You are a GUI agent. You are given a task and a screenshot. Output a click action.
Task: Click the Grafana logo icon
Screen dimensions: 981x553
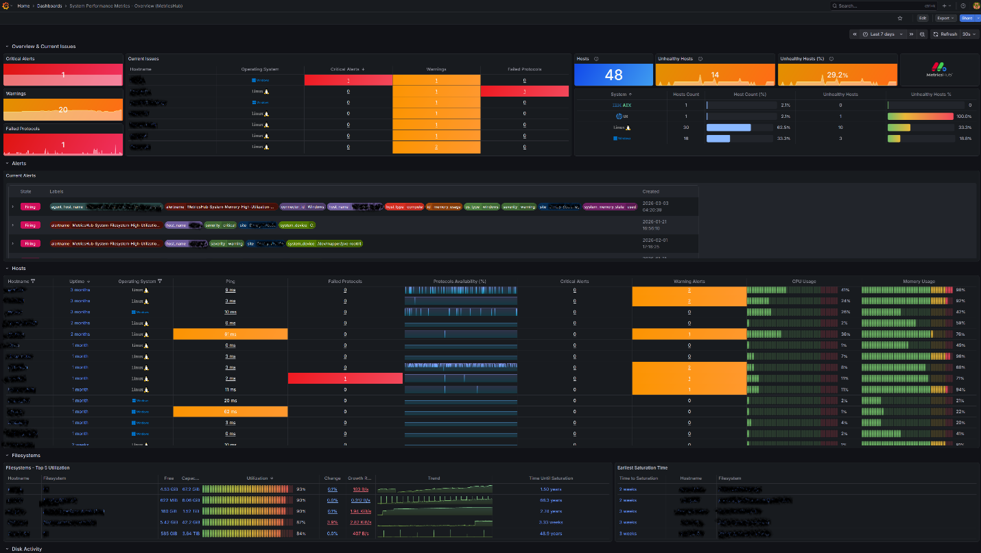5,5
